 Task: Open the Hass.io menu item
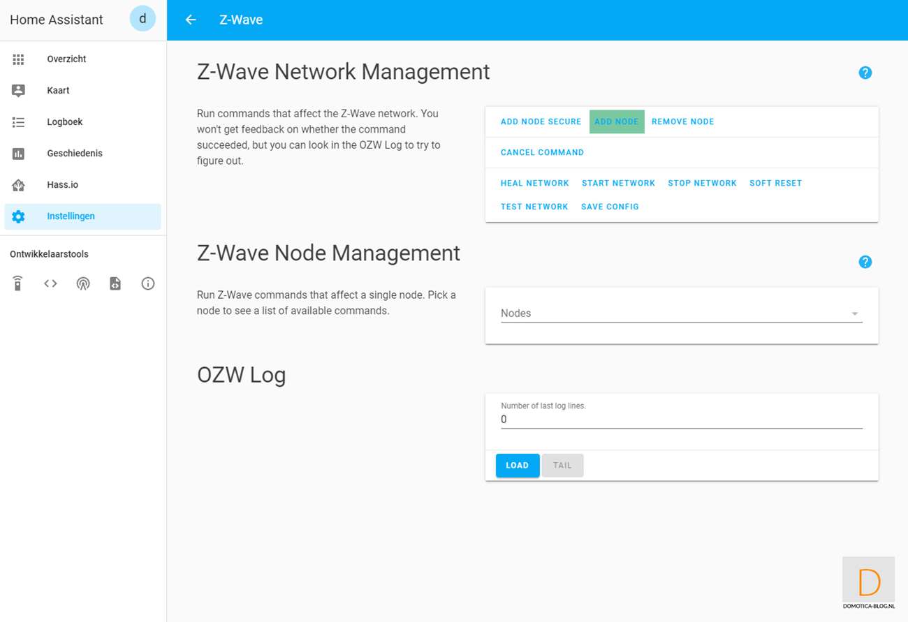[83, 185]
